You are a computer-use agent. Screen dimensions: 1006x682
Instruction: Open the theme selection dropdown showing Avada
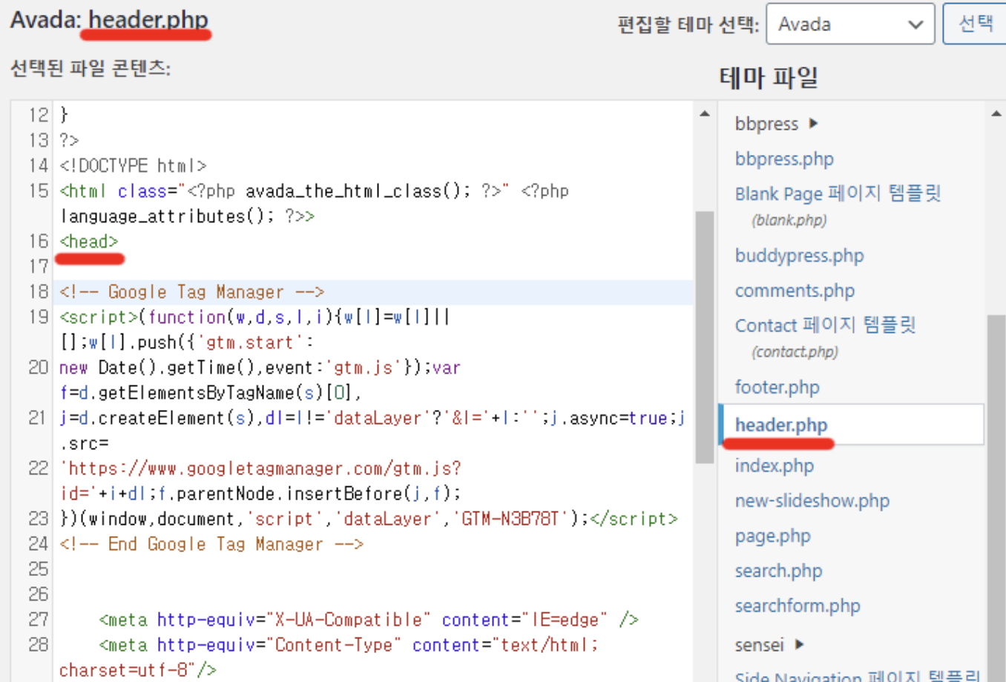point(849,24)
